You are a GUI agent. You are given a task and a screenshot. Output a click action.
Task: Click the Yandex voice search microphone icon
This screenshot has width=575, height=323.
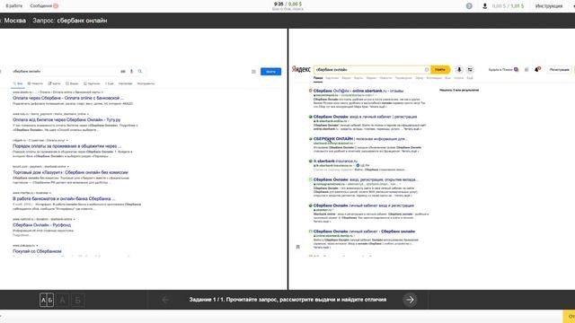tap(459, 69)
